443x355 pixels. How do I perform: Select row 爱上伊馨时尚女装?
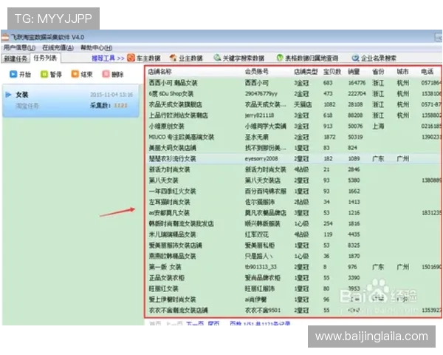293,300
